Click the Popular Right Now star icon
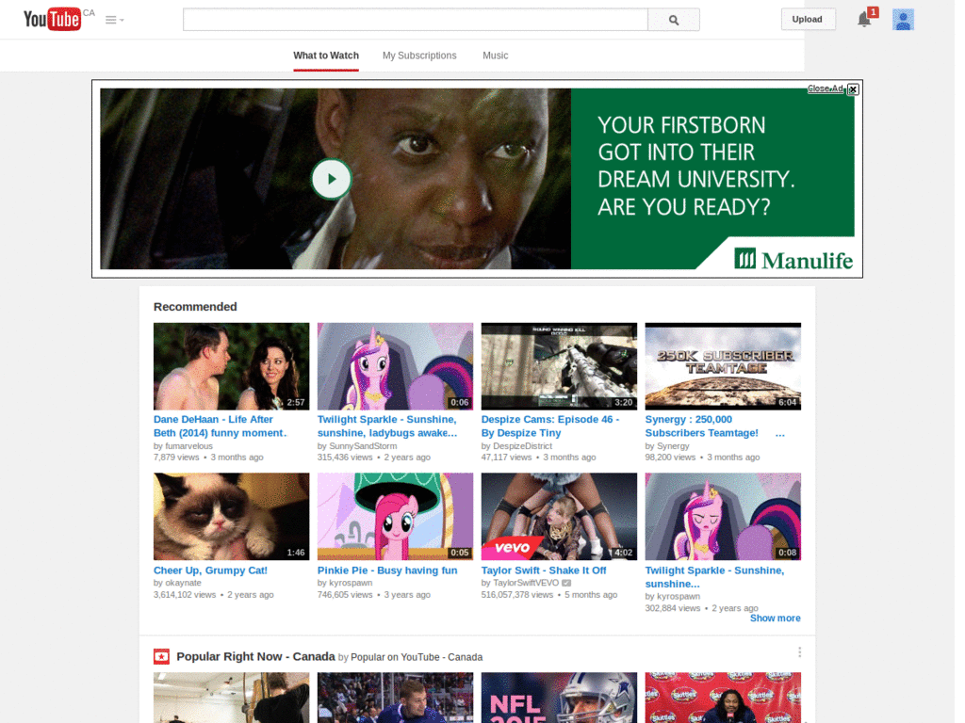 [161, 656]
